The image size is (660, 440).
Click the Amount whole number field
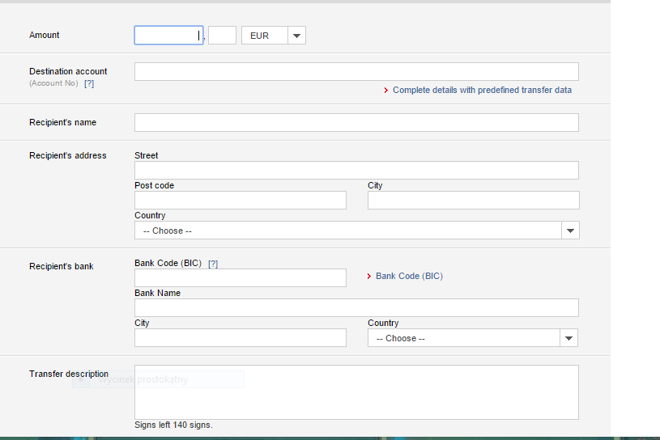[x=168, y=36]
